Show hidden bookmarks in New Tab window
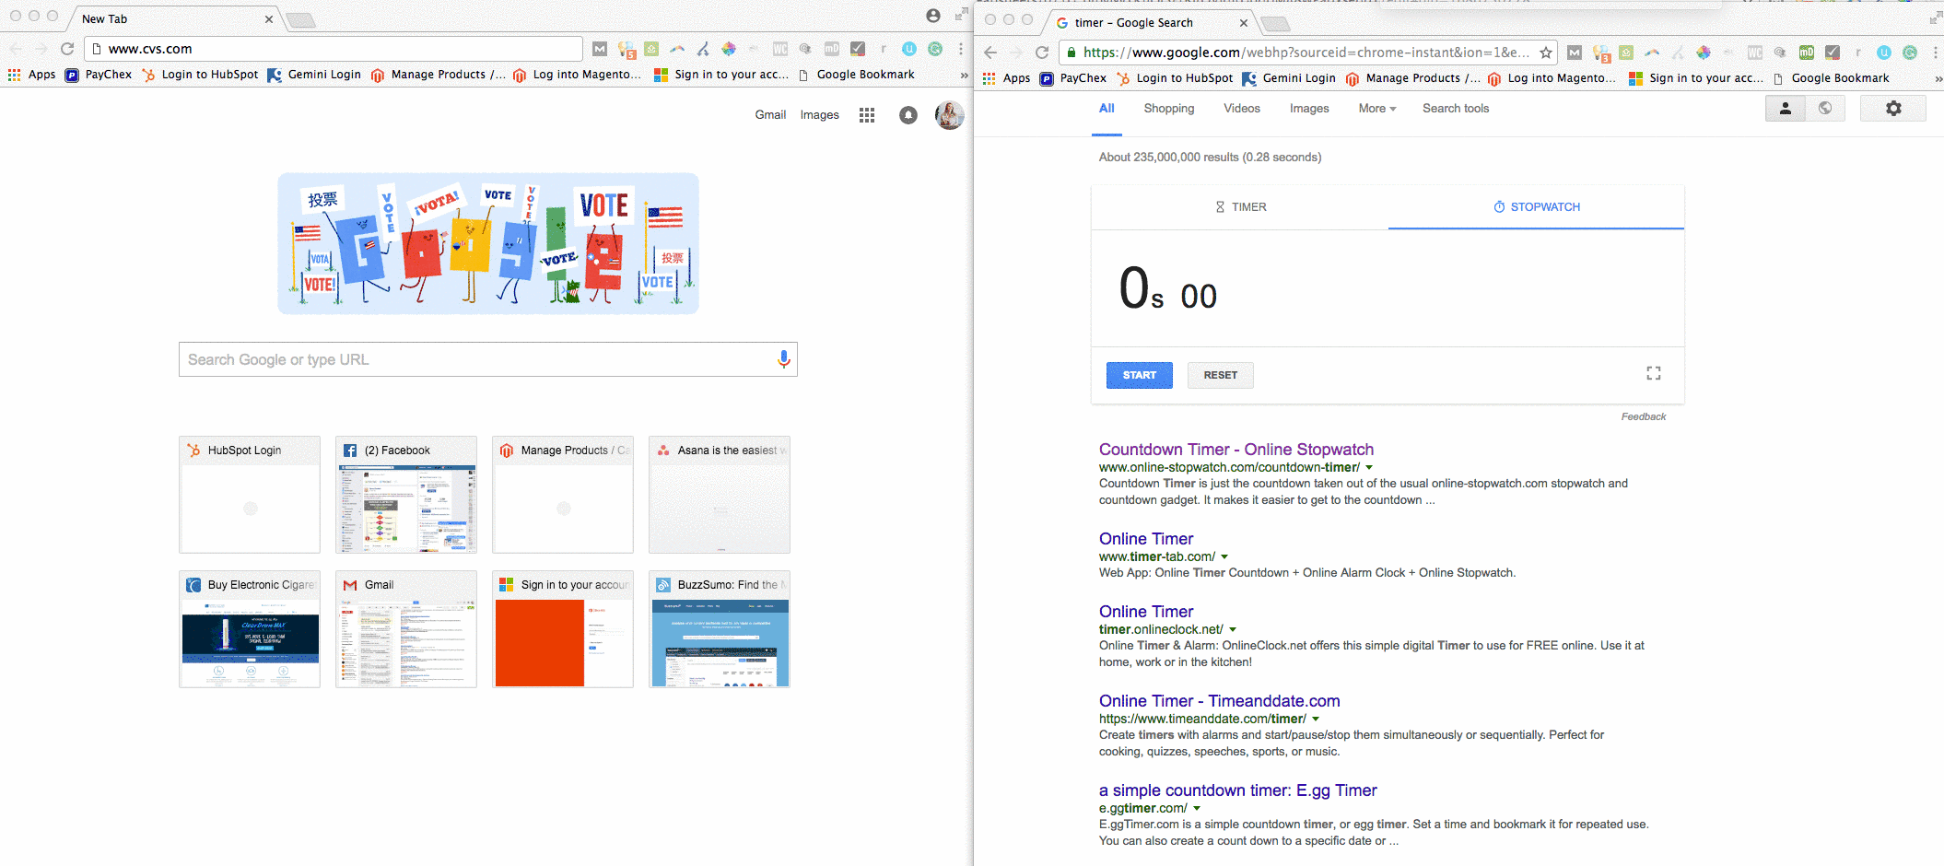The width and height of the screenshot is (1944, 866). (x=964, y=75)
